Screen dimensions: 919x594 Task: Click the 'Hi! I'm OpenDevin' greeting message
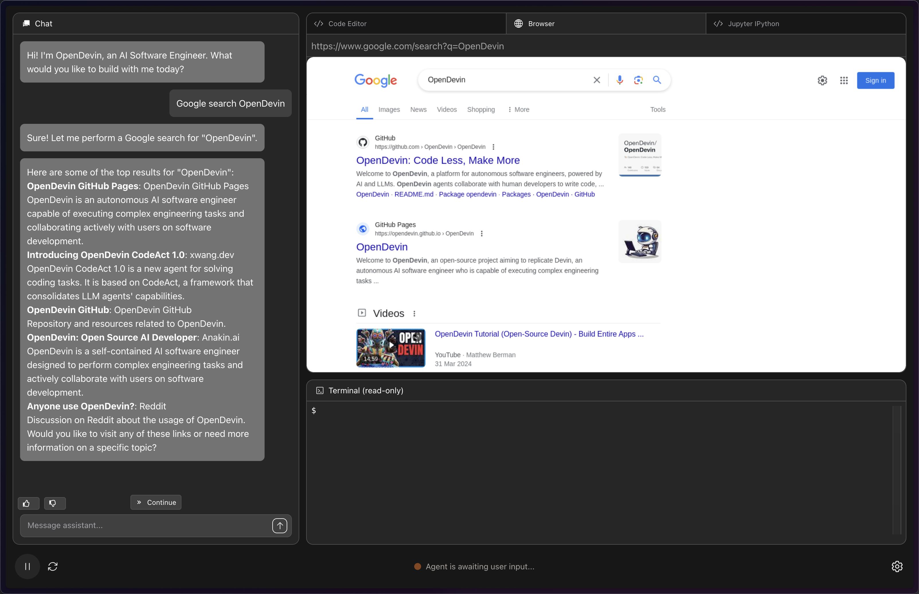142,62
